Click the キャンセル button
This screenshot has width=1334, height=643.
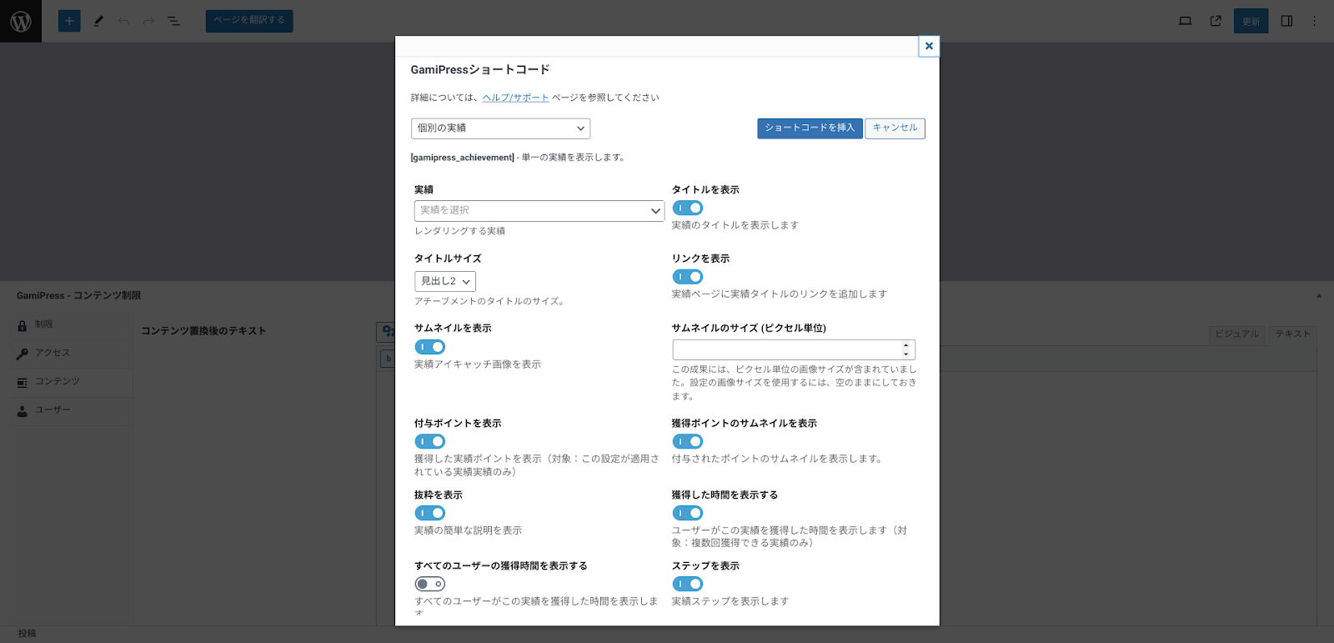point(895,128)
